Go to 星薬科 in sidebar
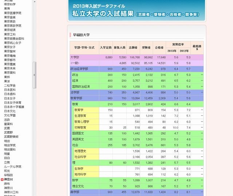233x196 pixels. (x=8, y=124)
